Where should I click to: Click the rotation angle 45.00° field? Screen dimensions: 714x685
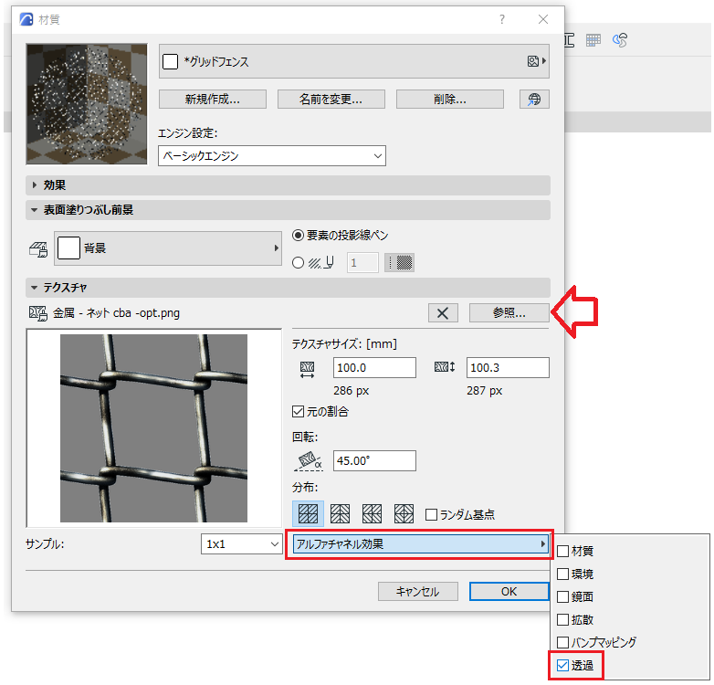pos(374,460)
